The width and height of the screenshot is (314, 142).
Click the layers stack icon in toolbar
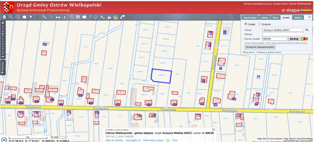(x=4, y=17)
